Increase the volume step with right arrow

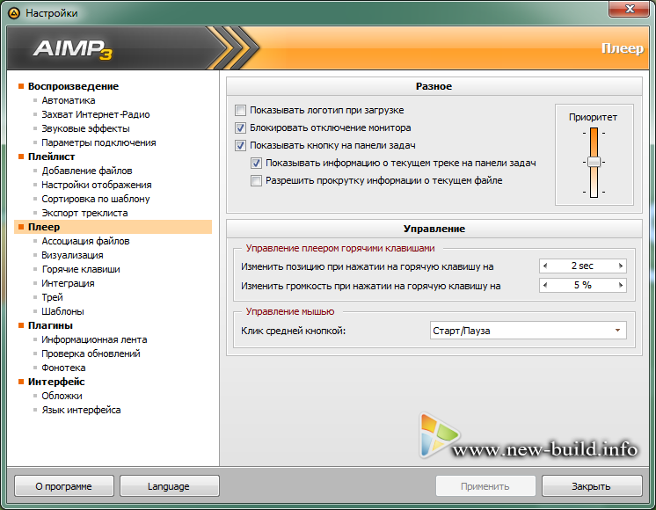[x=621, y=286]
